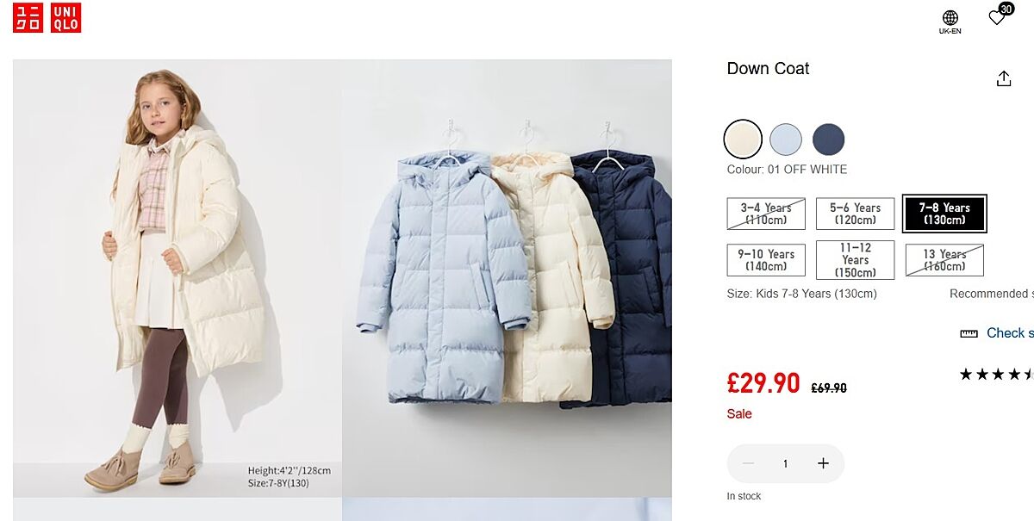
Task: Open the model wearing coat photo
Action: click(178, 278)
